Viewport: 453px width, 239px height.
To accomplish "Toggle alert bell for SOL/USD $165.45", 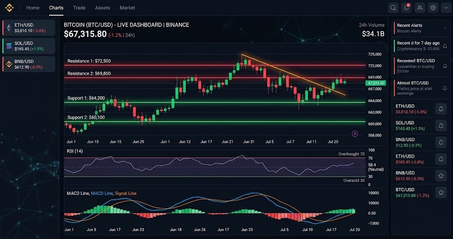I will coord(441,125).
